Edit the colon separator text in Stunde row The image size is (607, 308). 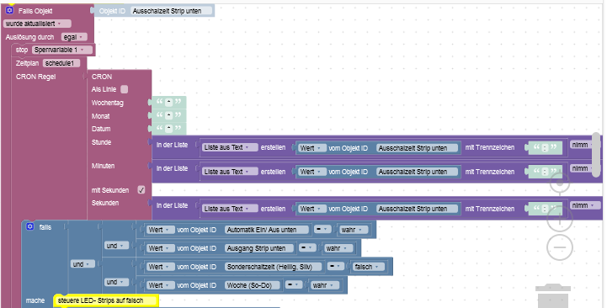pyautogui.click(x=545, y=147)
